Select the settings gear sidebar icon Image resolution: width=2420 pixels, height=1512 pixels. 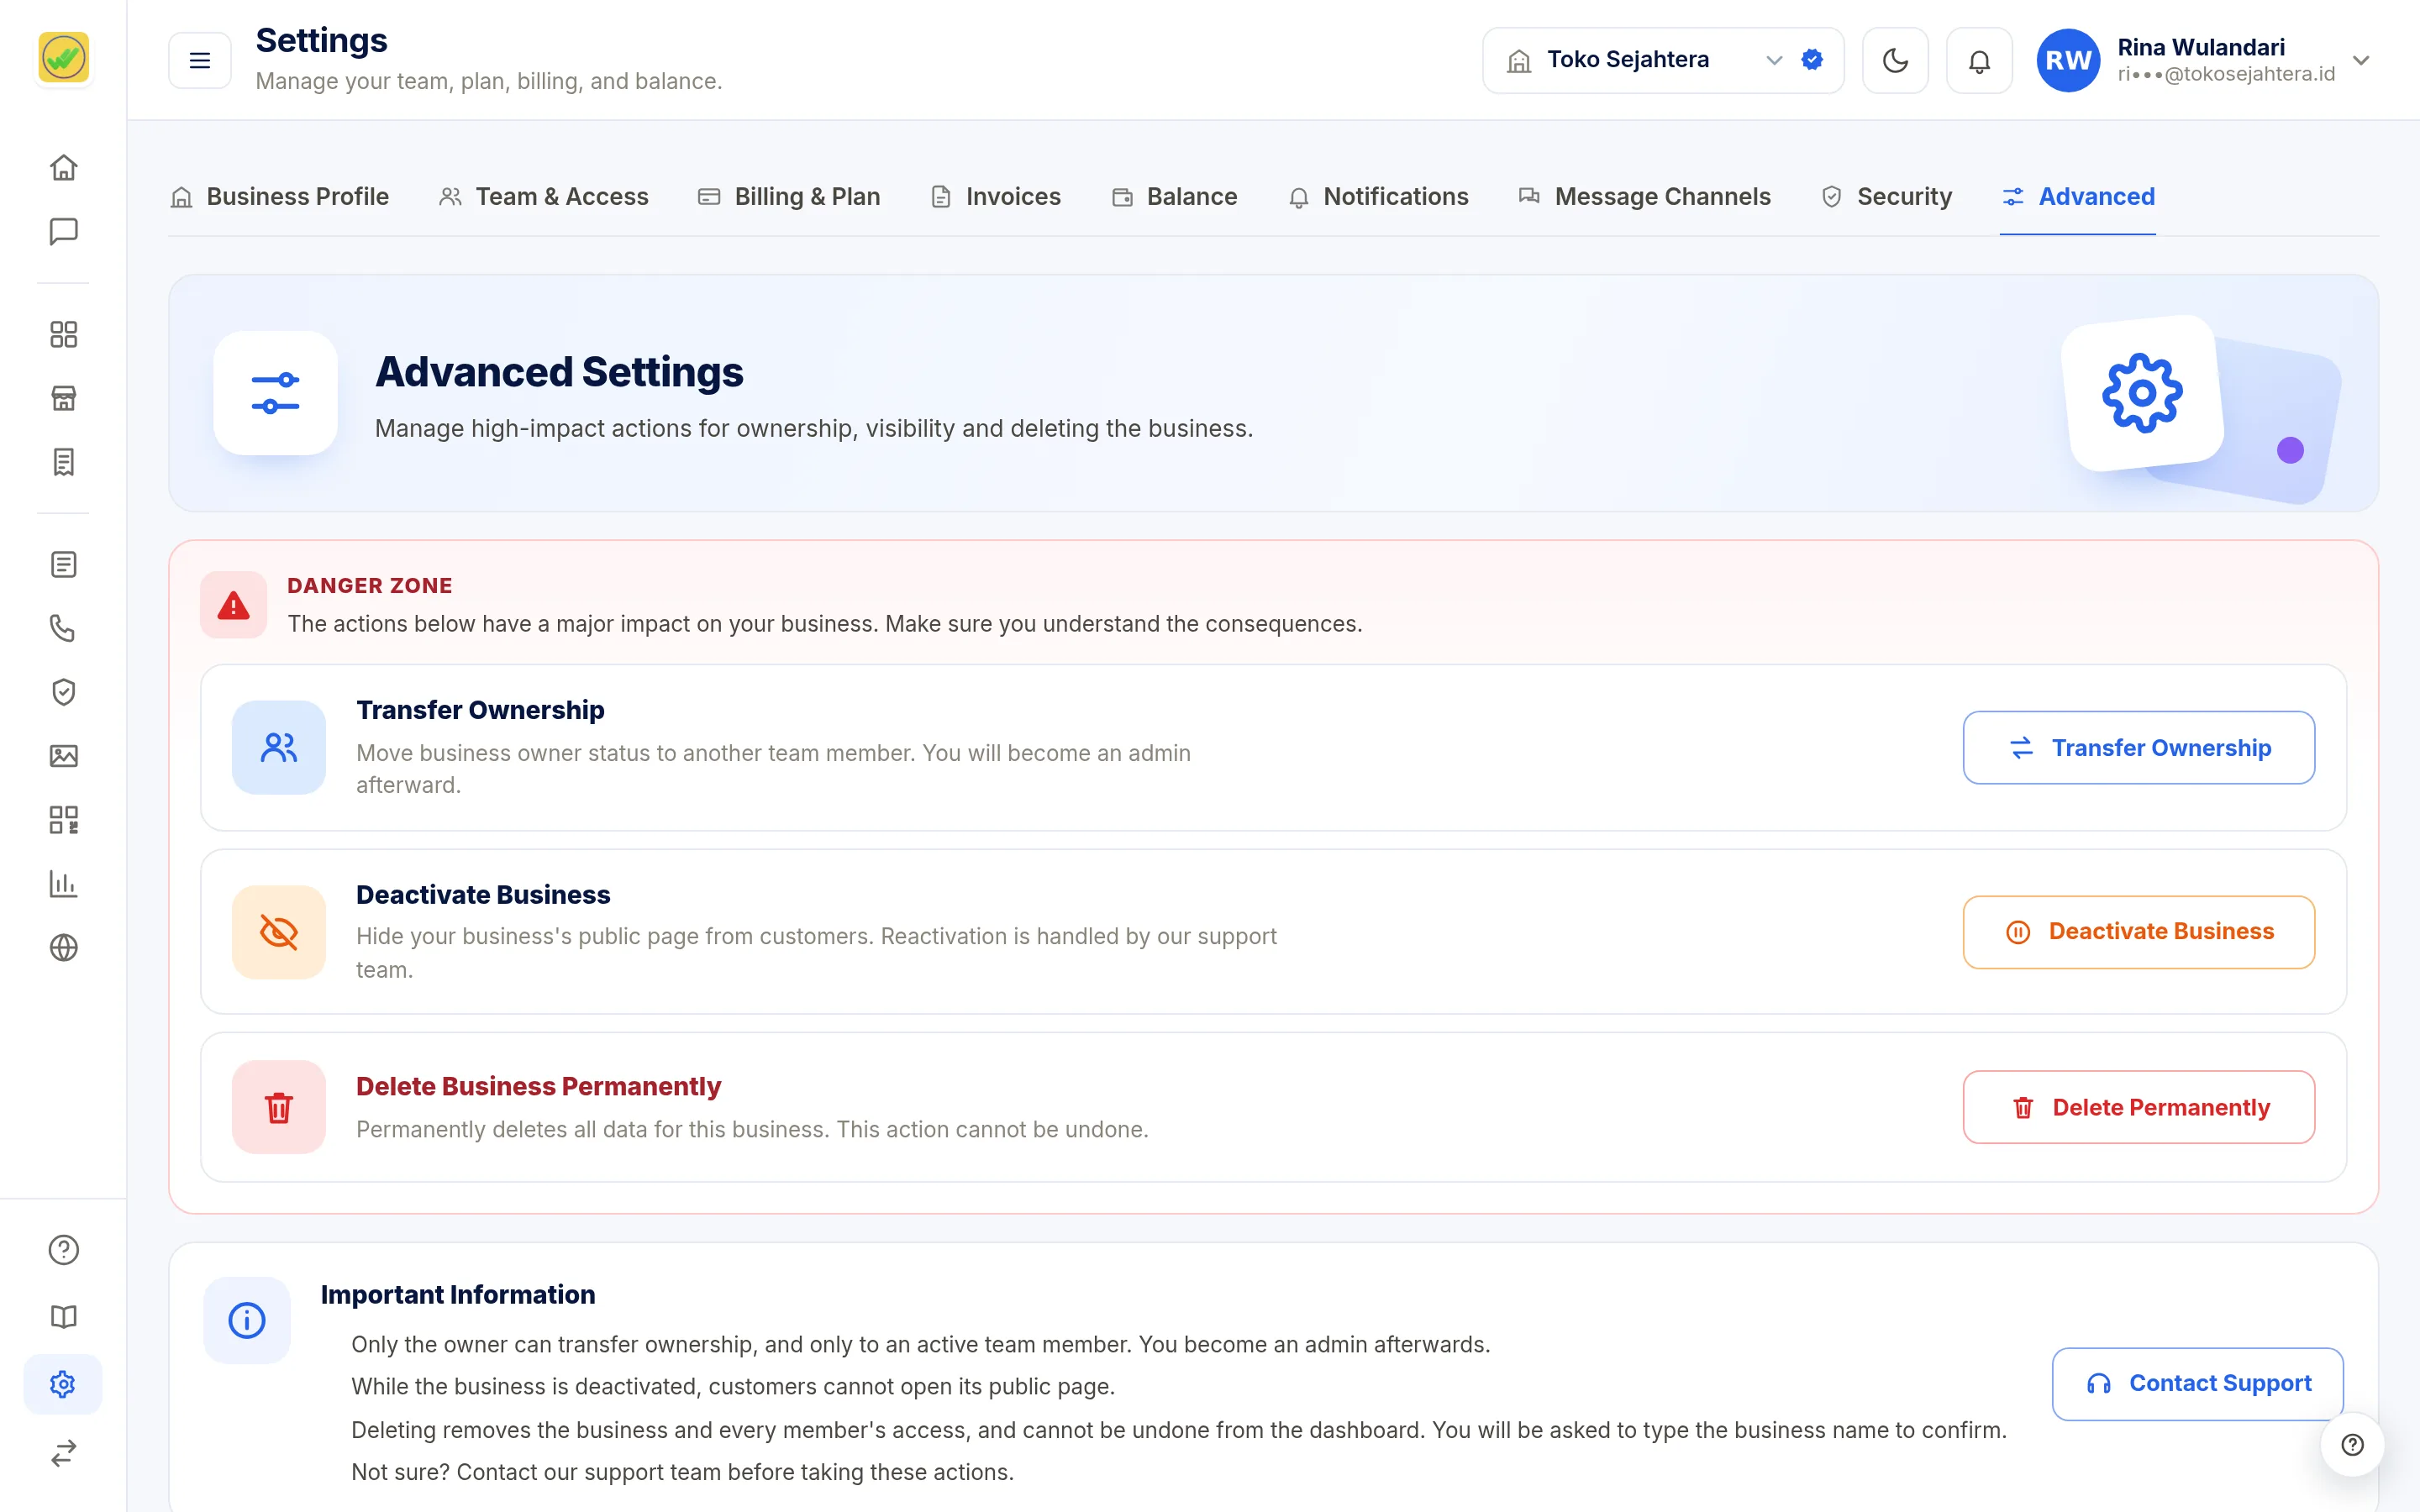(63, 1384)
